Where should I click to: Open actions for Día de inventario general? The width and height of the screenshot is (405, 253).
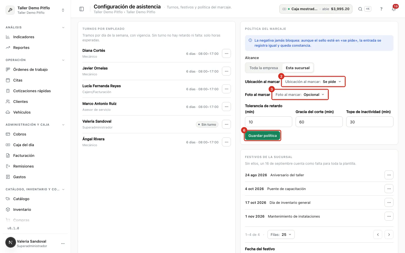389,202
